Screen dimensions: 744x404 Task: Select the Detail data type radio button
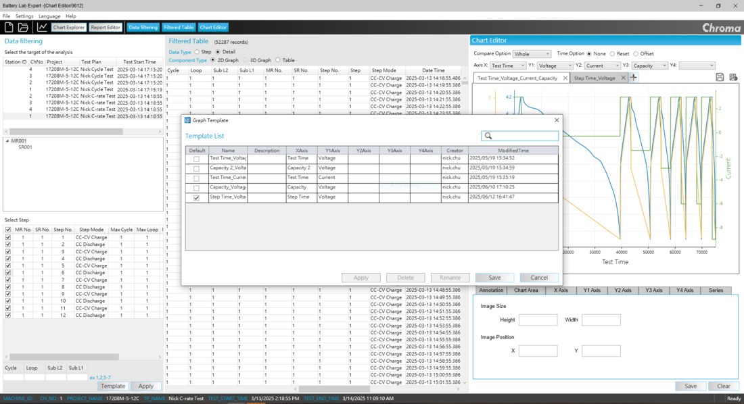[218, 52]
